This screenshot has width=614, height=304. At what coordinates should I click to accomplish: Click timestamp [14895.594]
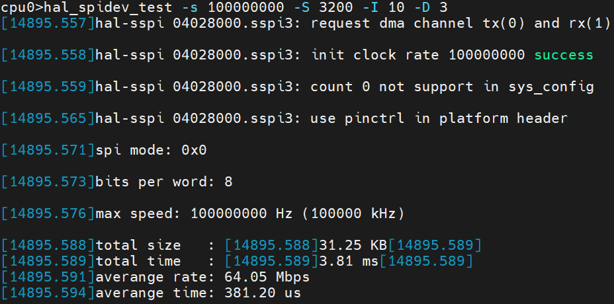coord(48,293)
